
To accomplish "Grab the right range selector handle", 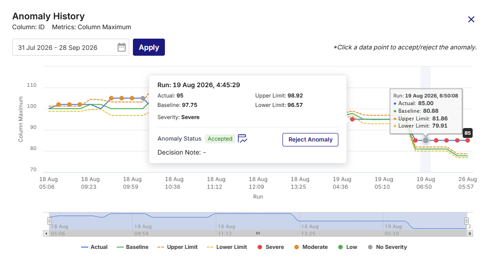I will (467, 221).
